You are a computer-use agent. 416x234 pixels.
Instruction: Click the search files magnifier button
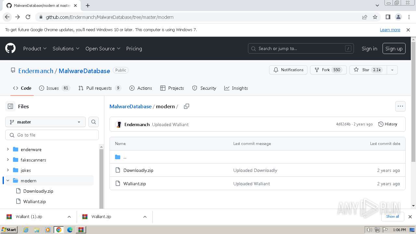(94, 122)
